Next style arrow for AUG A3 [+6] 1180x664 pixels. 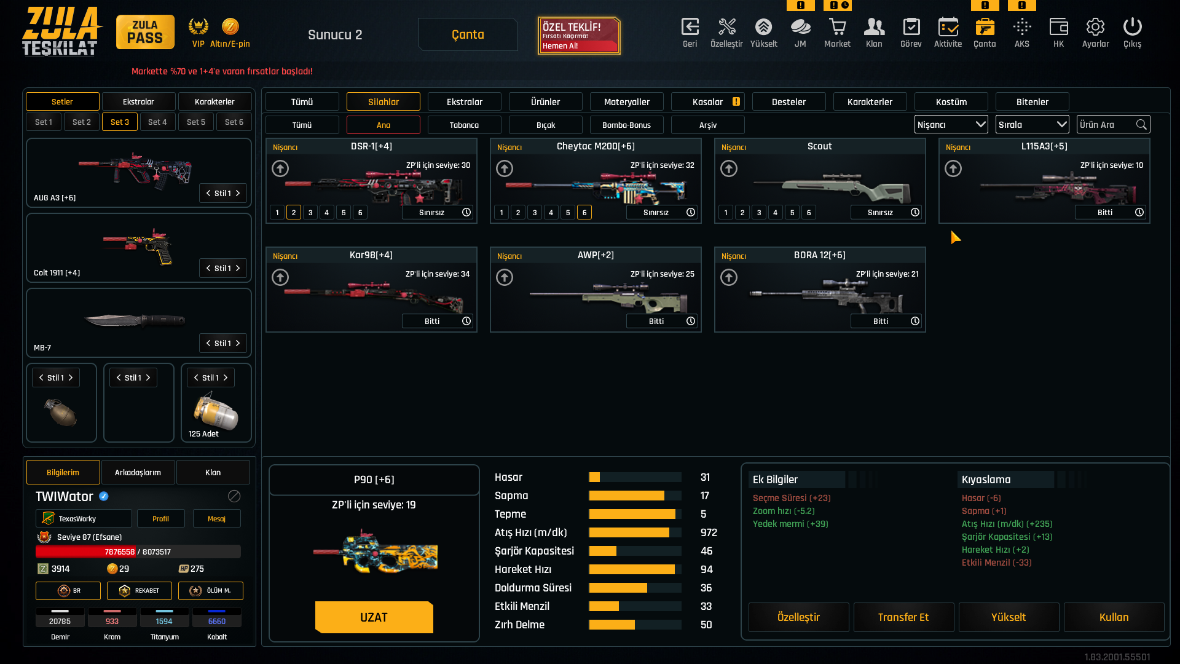coord(238,193)
